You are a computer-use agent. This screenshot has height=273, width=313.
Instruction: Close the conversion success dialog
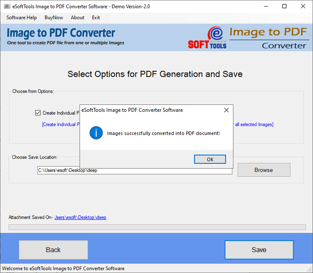(226, 110)
